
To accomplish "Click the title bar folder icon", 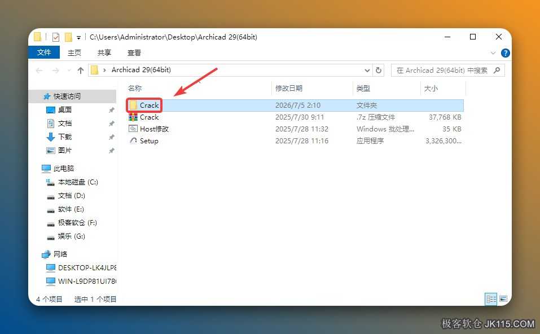I will (38, 37).
